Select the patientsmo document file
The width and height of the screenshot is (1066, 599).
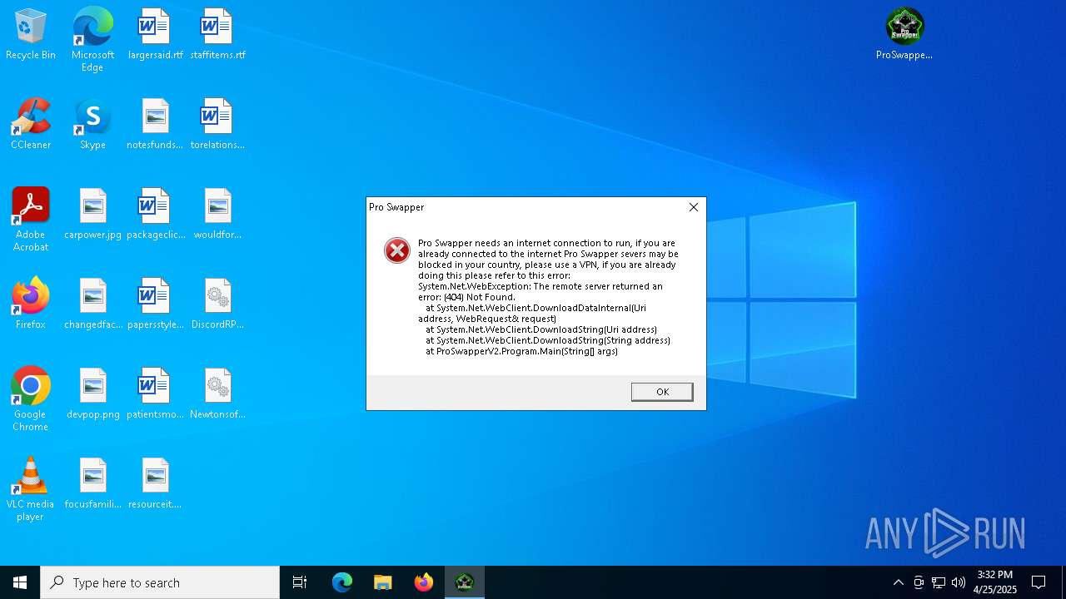point(156,394)
